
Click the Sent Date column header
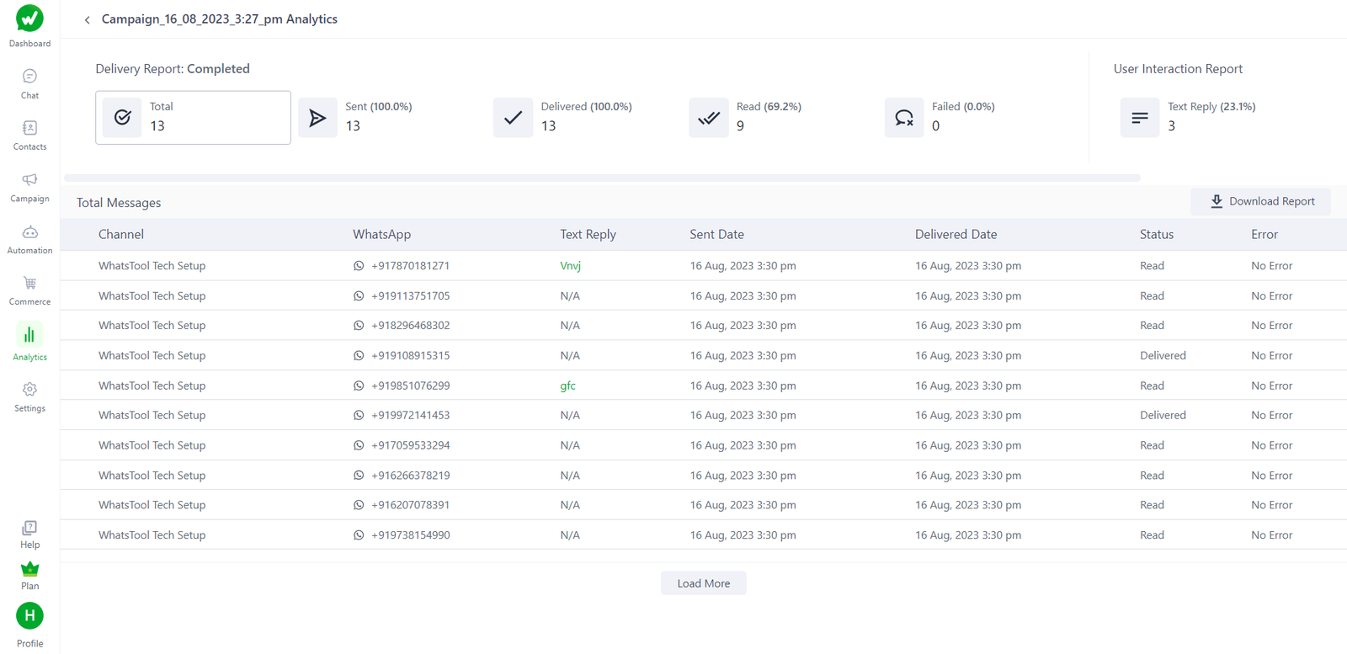click(716, 235)
